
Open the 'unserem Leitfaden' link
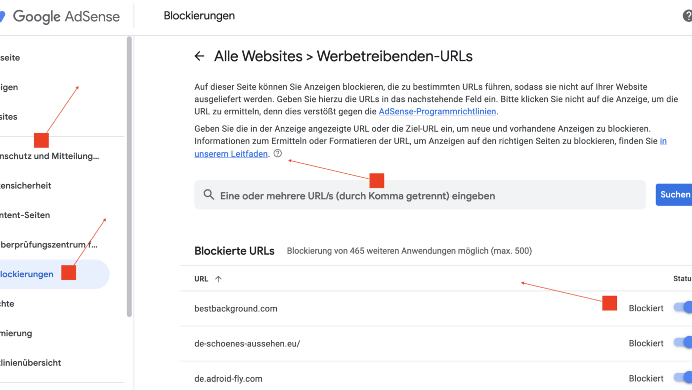tap(231, 153)
